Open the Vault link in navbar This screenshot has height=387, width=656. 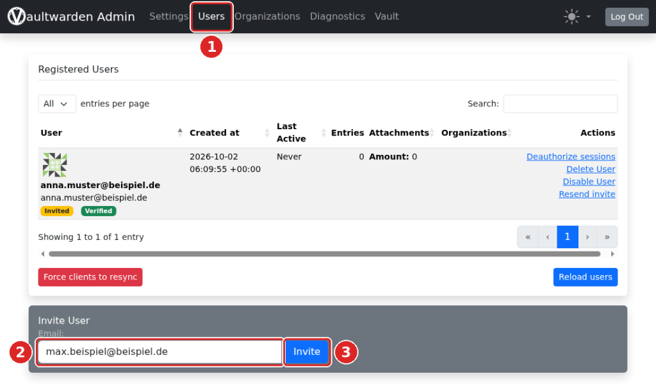386,16
